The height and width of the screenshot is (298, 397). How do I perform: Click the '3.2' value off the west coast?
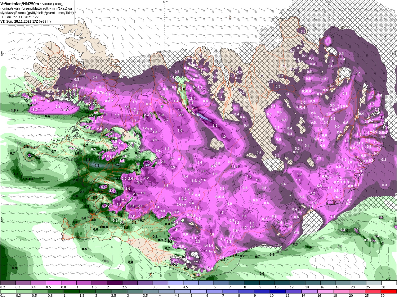(x=29, y=156)
